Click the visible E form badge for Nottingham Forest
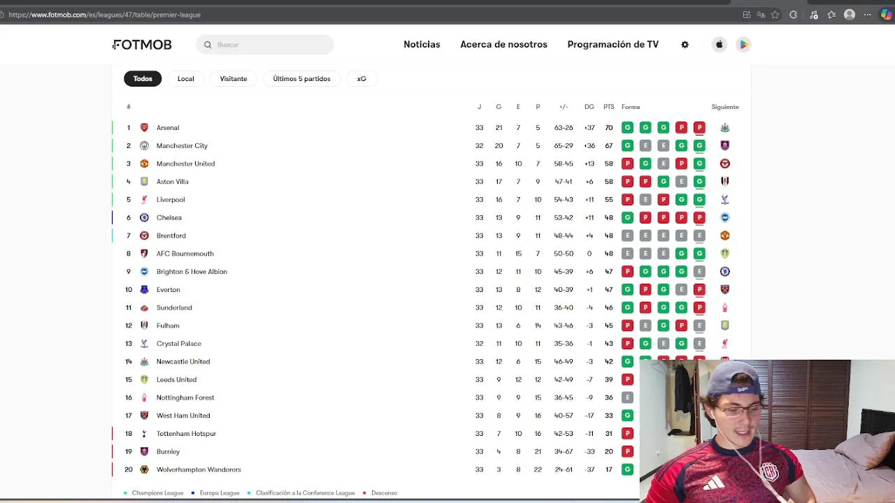This screenshot has width=895, height=503. click(627, 398)
